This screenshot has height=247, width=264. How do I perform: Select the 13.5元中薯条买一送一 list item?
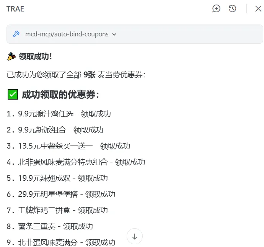pyautogui.click(x=68, y=146)
